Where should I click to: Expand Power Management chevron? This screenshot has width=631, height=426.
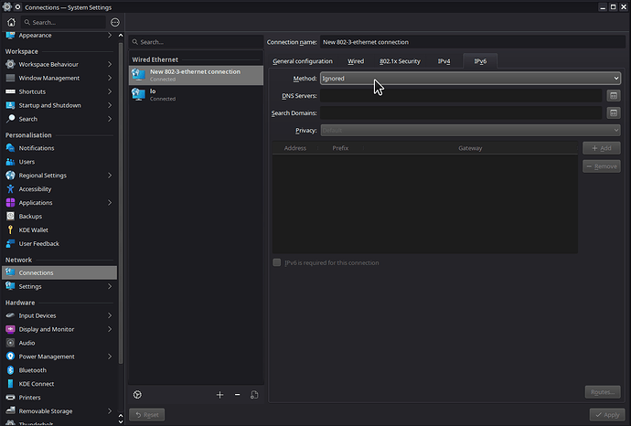[x=110, y=357]
